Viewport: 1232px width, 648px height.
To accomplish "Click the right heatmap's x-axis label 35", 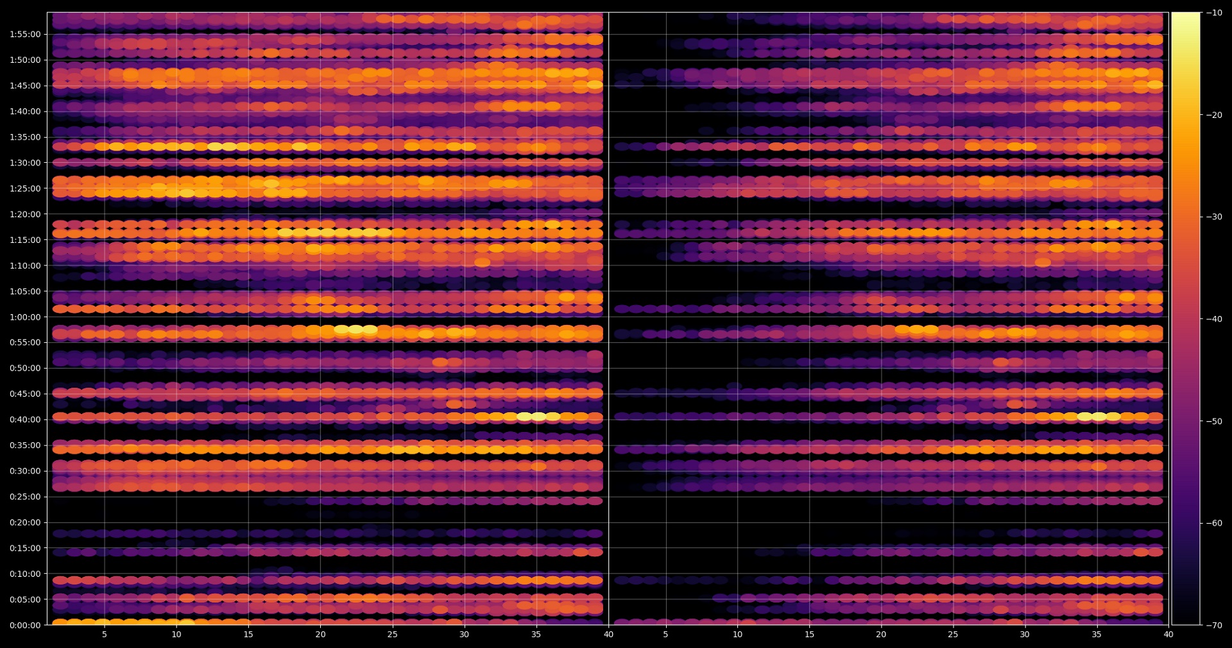I will [x=1097, y=635].
